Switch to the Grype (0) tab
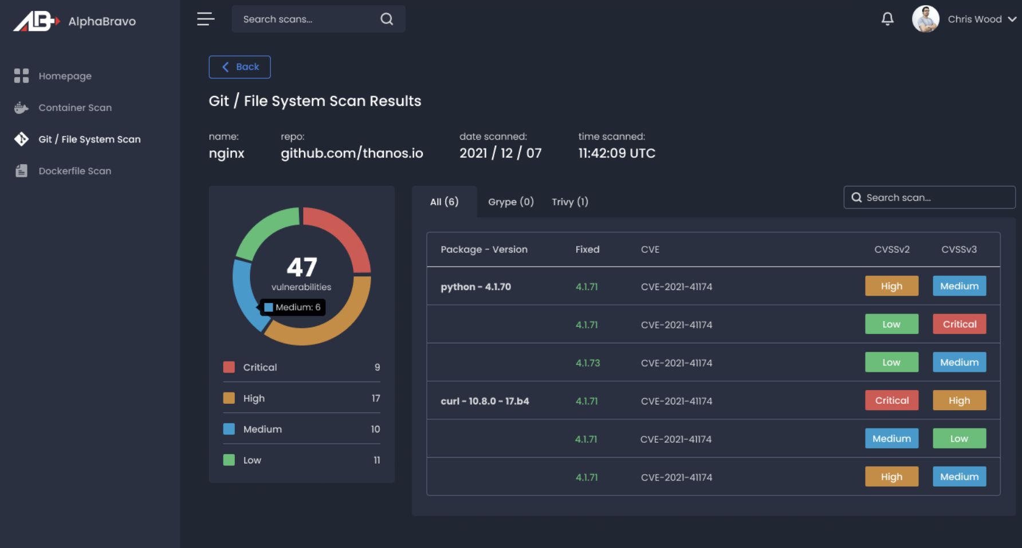 [x=510, y=202]
